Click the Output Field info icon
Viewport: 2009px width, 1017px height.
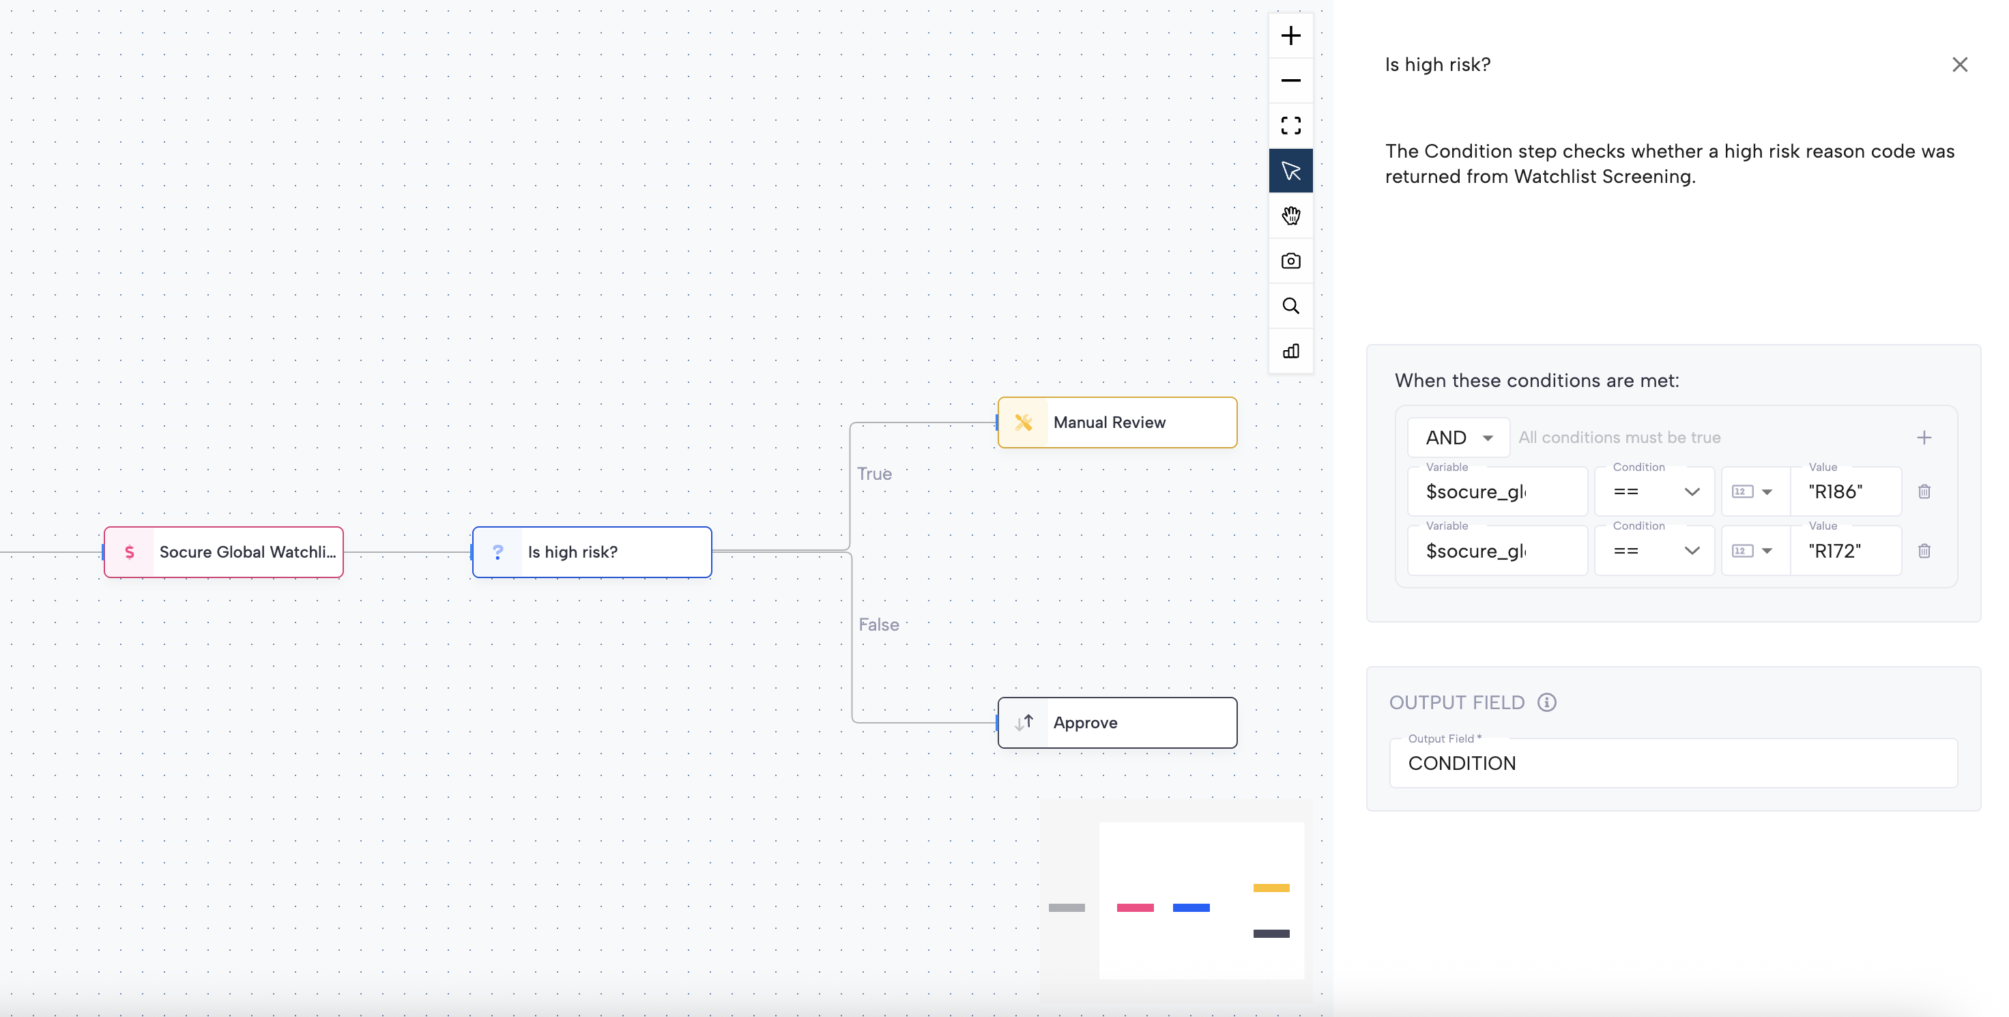pos(1546,702)
